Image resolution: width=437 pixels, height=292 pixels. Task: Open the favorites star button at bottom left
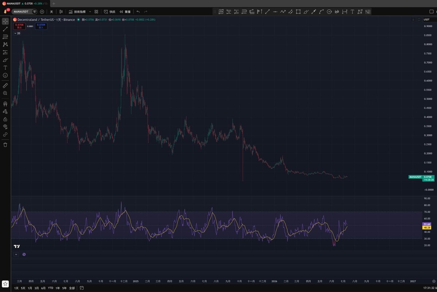coord(5,284)
